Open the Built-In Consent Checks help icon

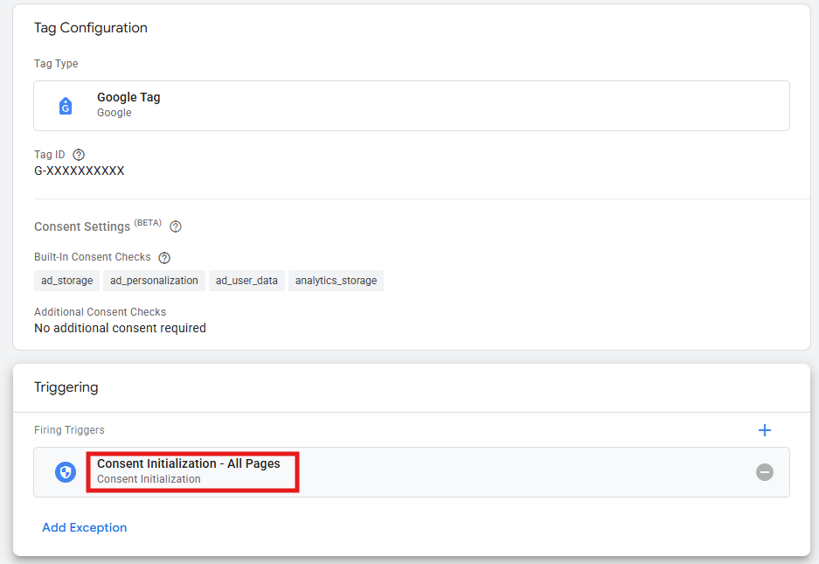pos(164,258)
